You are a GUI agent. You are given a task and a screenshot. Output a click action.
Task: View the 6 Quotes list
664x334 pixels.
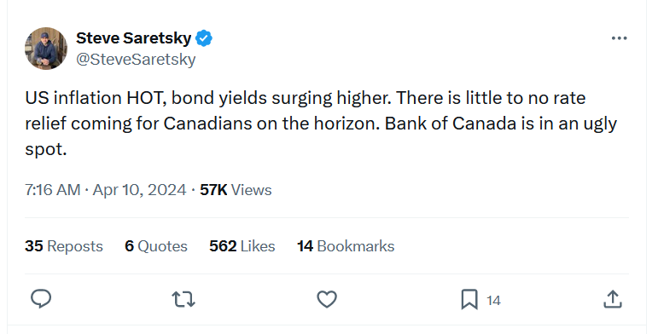pyautogui.click(x=156, y=246)
